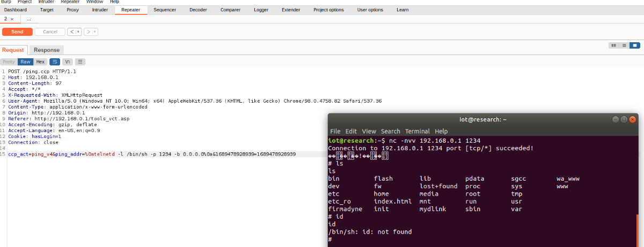This screenshot has height=247, width=644.
Task: Open the Edit menu in terminal window
Action: click(x=351, y=131)
